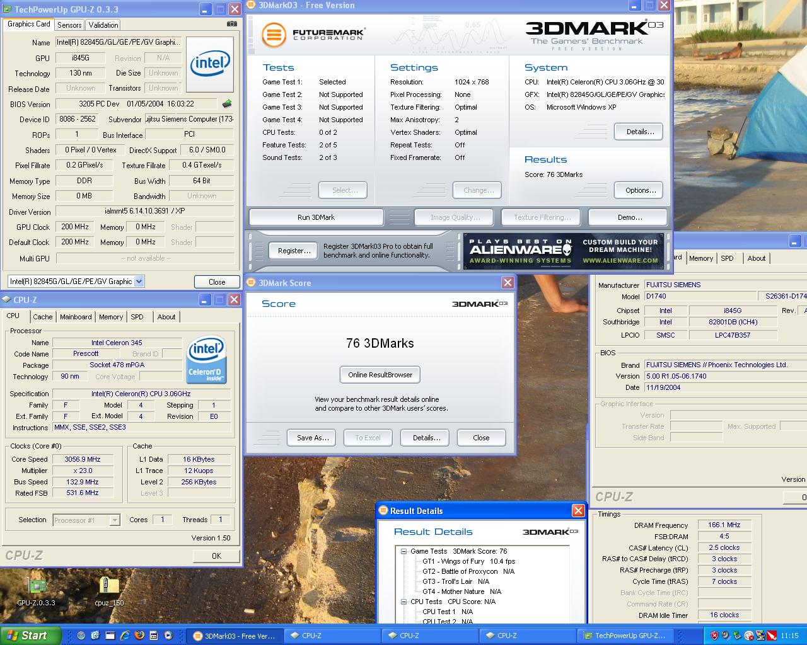Switch to TechPowerUp GPU-Z taskbar button
The height and width of the screenshot is (645, 807).
pos(625,636)
